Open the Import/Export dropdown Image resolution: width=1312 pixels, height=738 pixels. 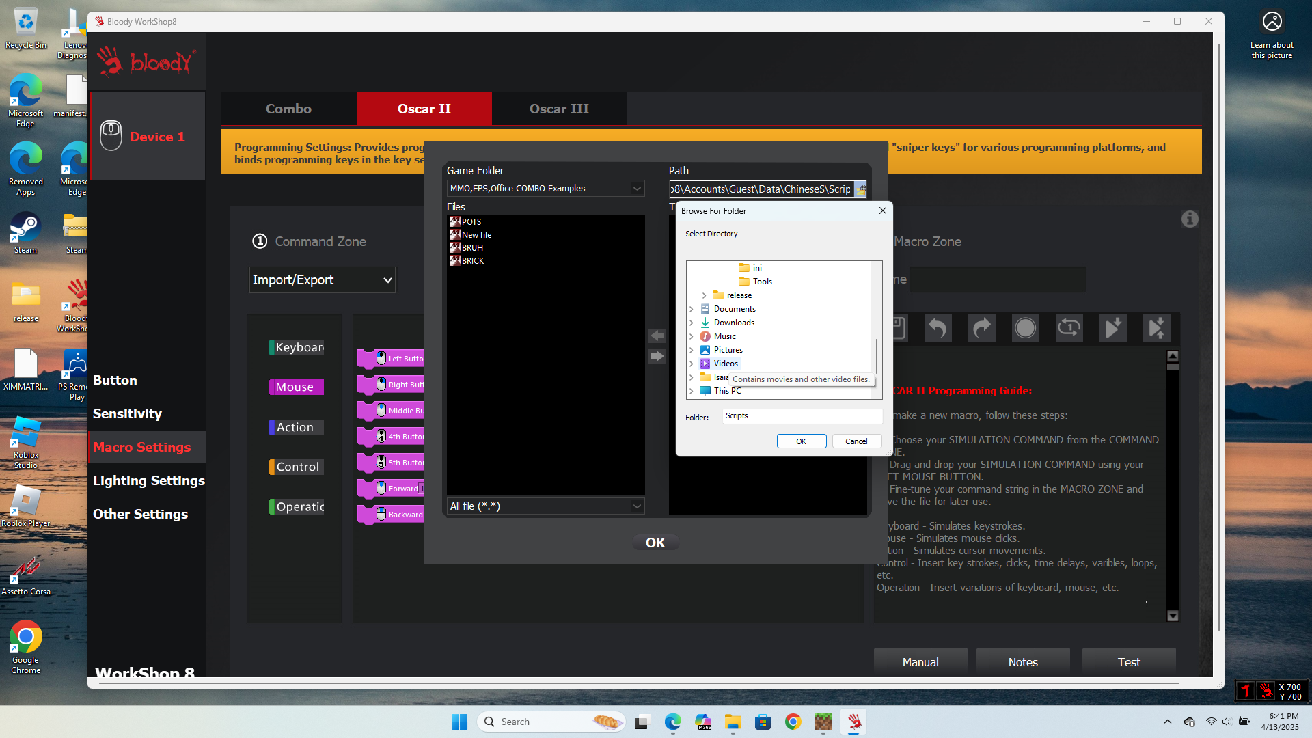(322, 280)
